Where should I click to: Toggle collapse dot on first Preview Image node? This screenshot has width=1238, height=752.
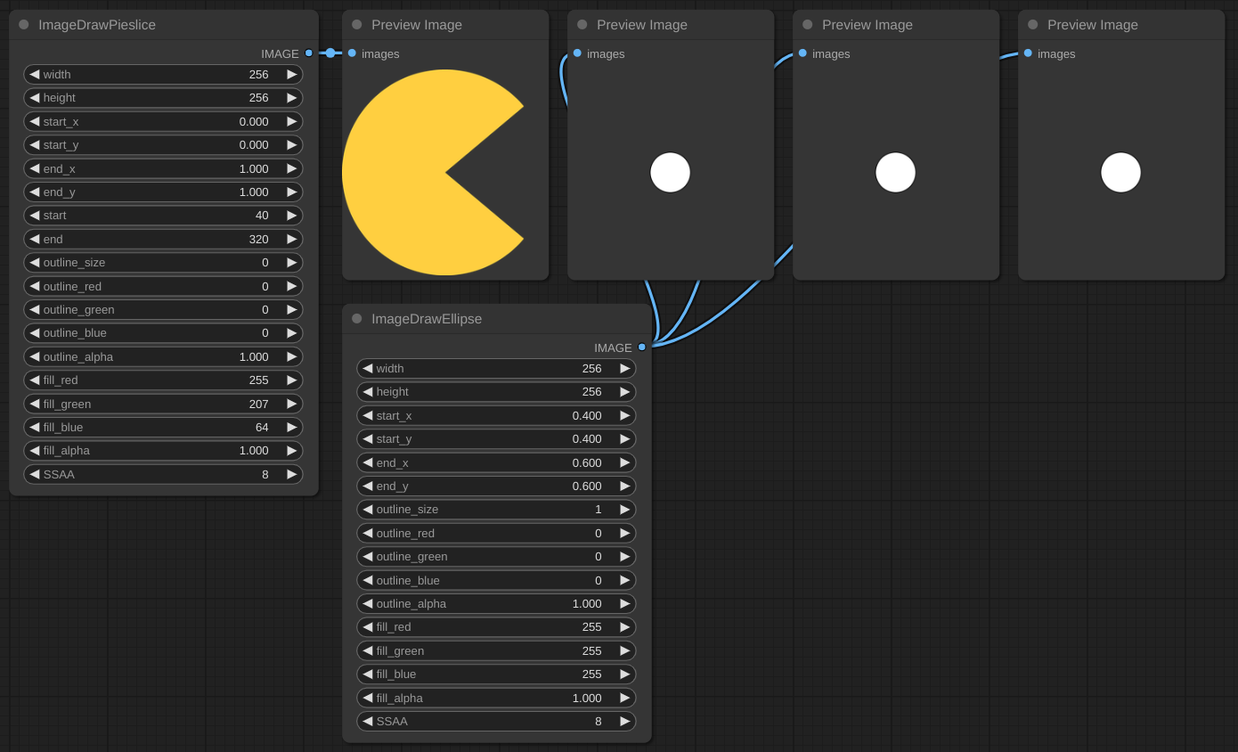357,25
